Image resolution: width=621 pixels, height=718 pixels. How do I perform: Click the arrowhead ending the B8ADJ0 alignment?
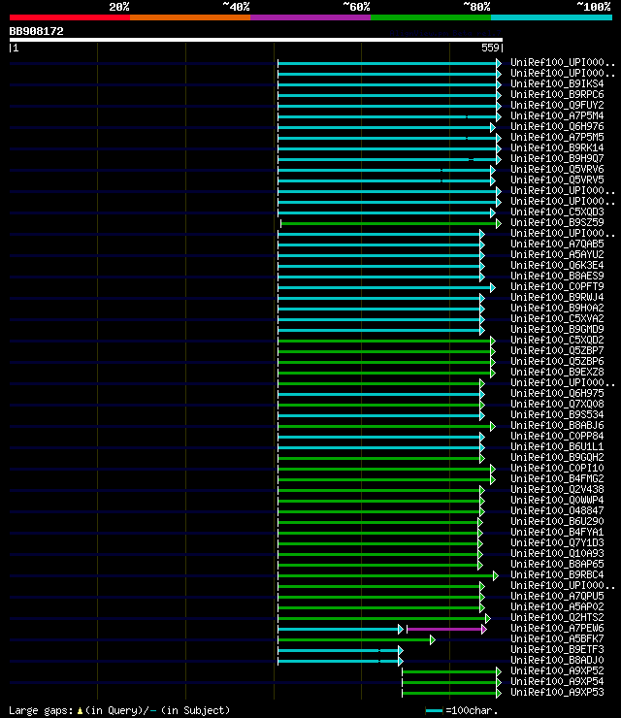click(401, 661)
